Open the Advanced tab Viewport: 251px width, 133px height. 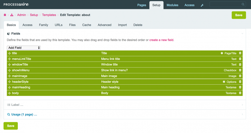pos(104,25)
